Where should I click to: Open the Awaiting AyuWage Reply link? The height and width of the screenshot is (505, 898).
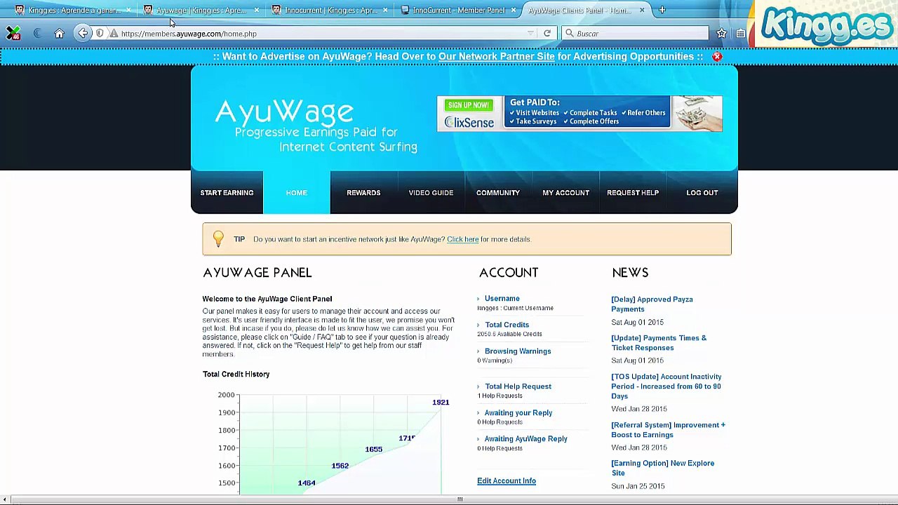[x=525, y=439]
